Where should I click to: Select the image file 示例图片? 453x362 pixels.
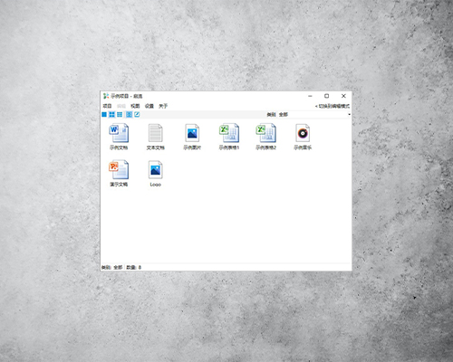tap(192, 137)
